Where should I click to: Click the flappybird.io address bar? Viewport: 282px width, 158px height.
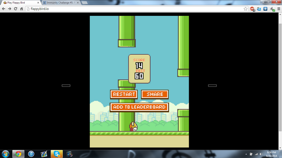(x=134, y=9)
